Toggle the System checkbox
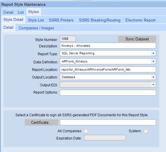Screen dimensions: 166x152 [146, 131]
